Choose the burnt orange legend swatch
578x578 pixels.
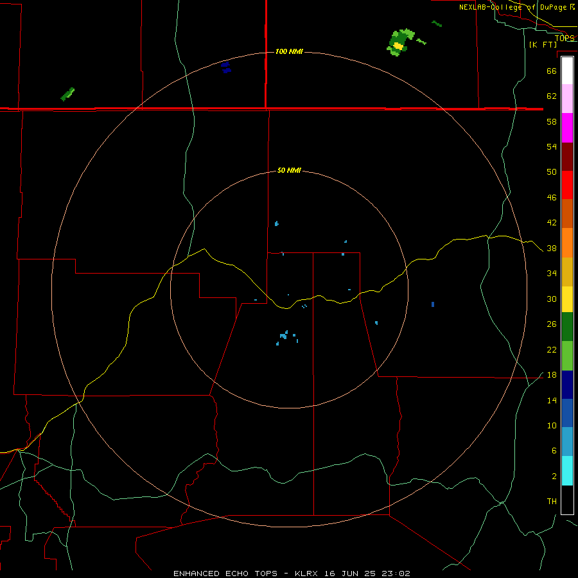click(567, 213)
